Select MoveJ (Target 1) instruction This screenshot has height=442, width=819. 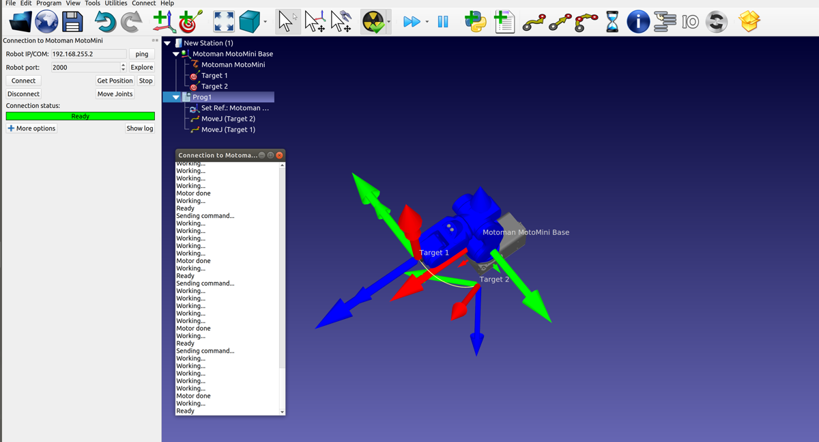(228, 130)
